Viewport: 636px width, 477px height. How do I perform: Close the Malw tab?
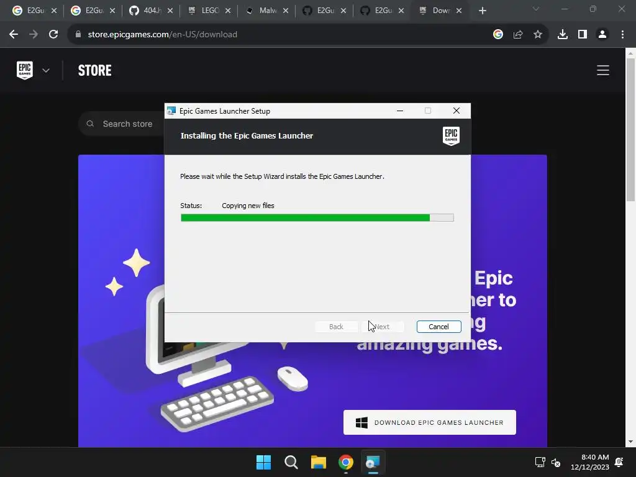(286, 11)
